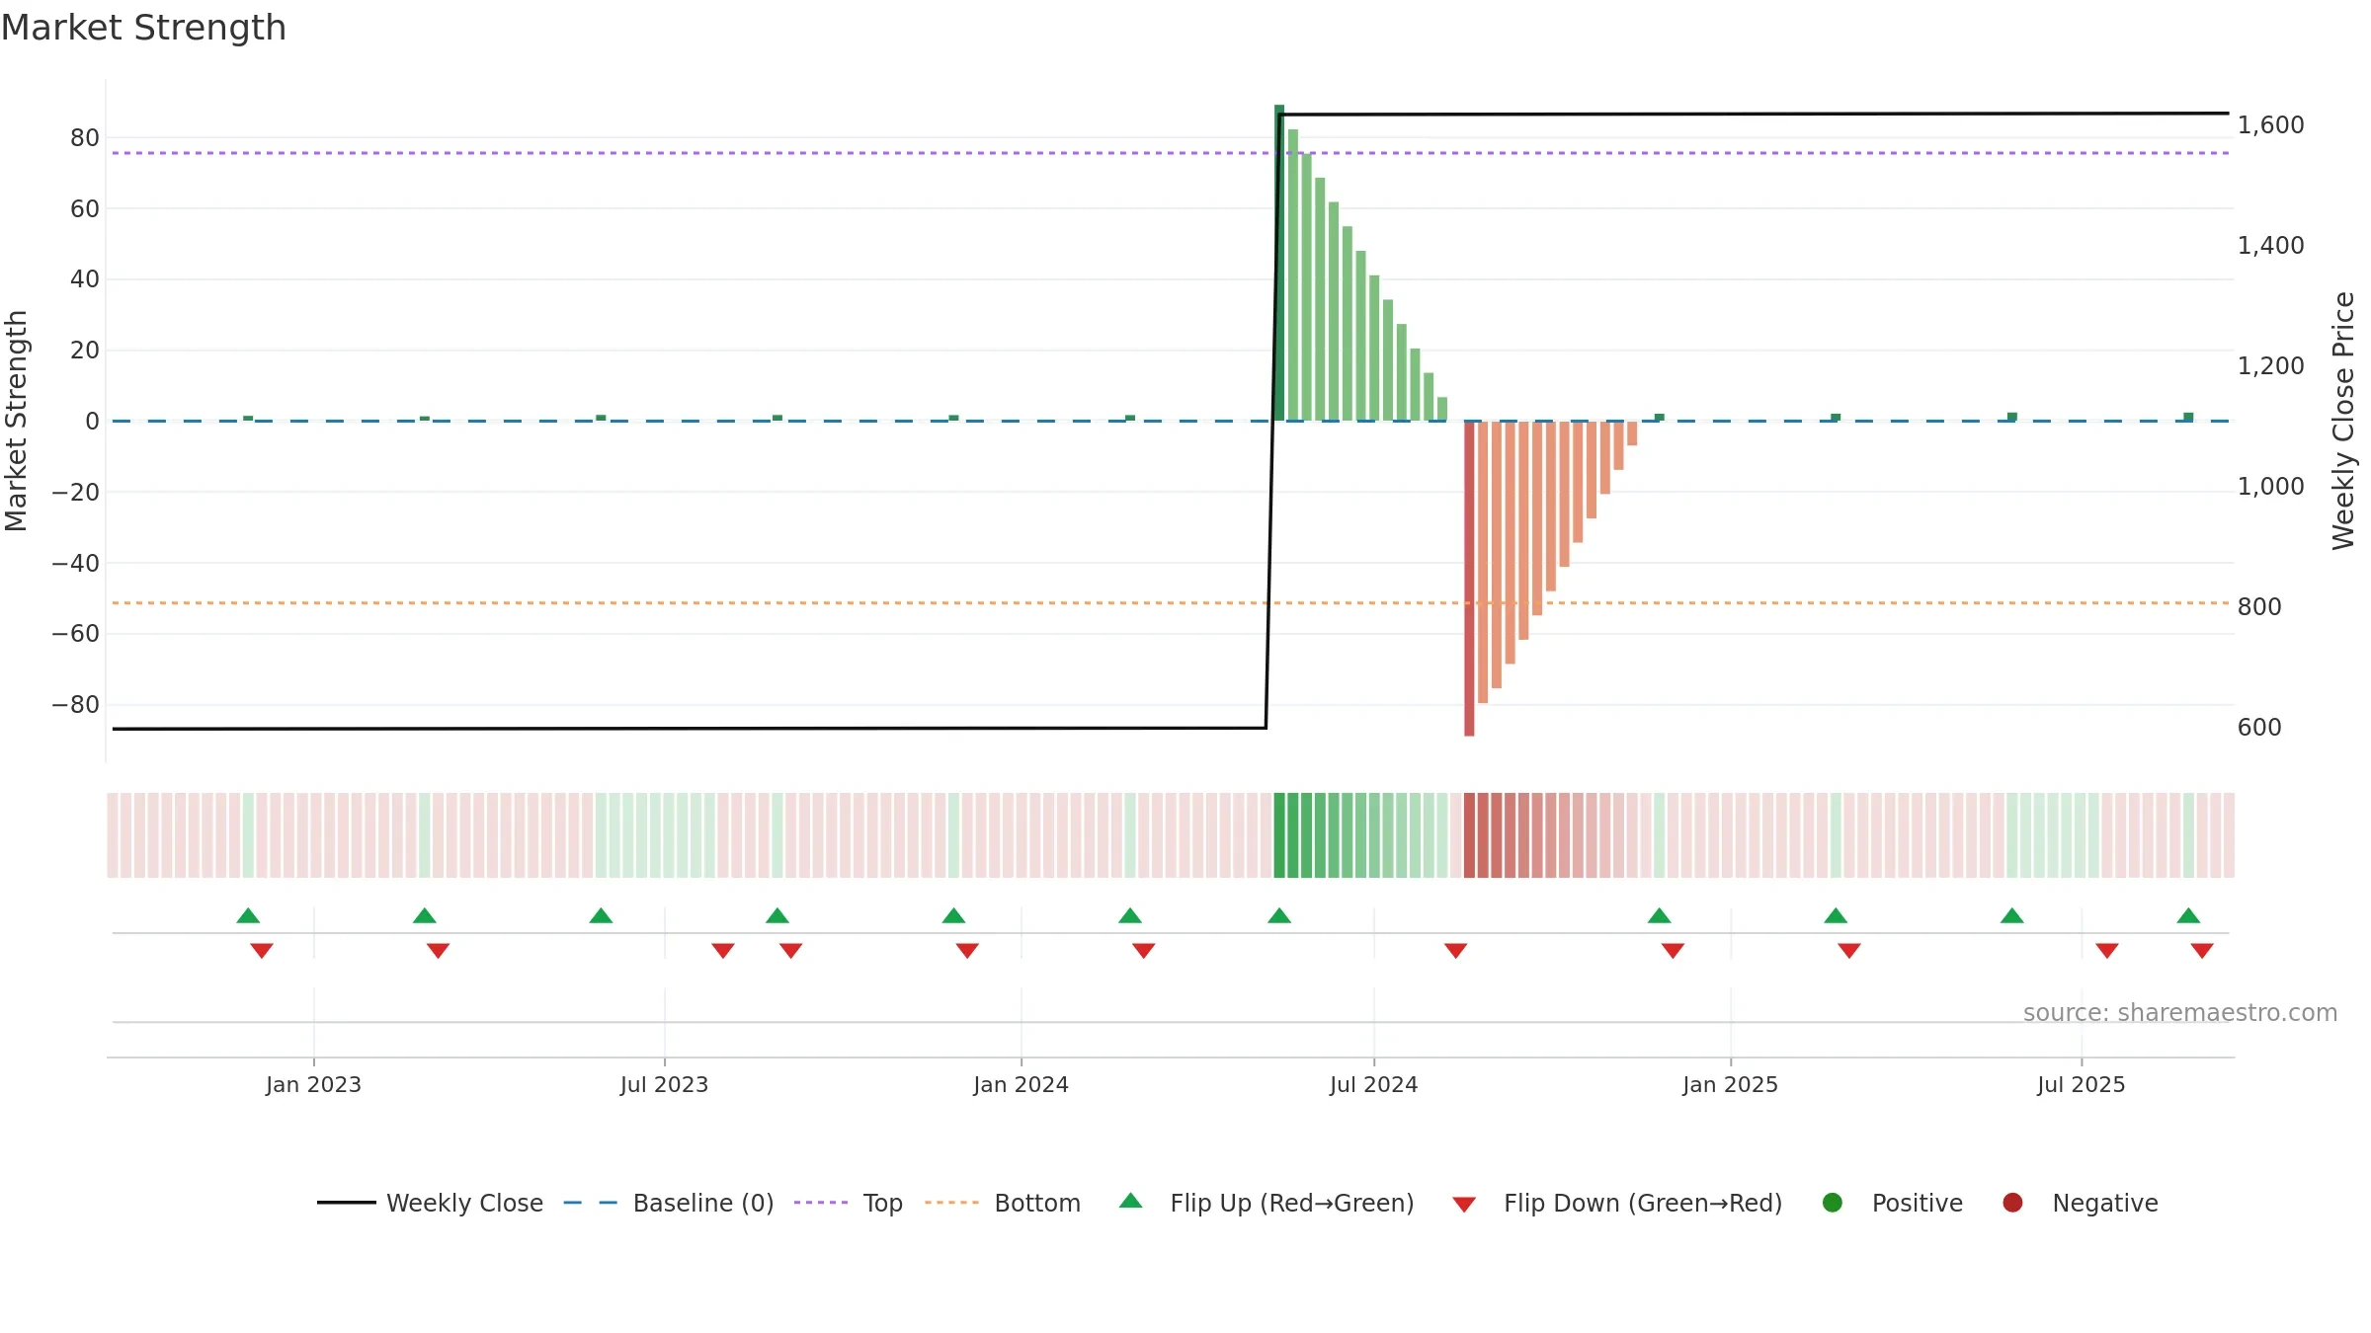Click the Jul 2023 axis label
Viewport: 2371px width, 1333px height.
[x=664, y=1084]
